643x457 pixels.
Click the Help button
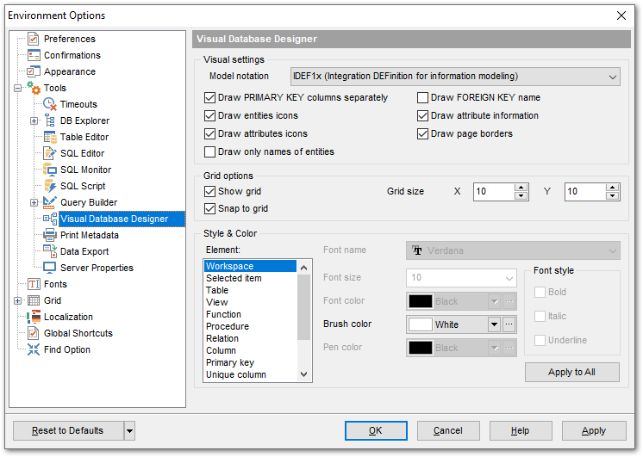pyautogui.click(x=521, y=431)
